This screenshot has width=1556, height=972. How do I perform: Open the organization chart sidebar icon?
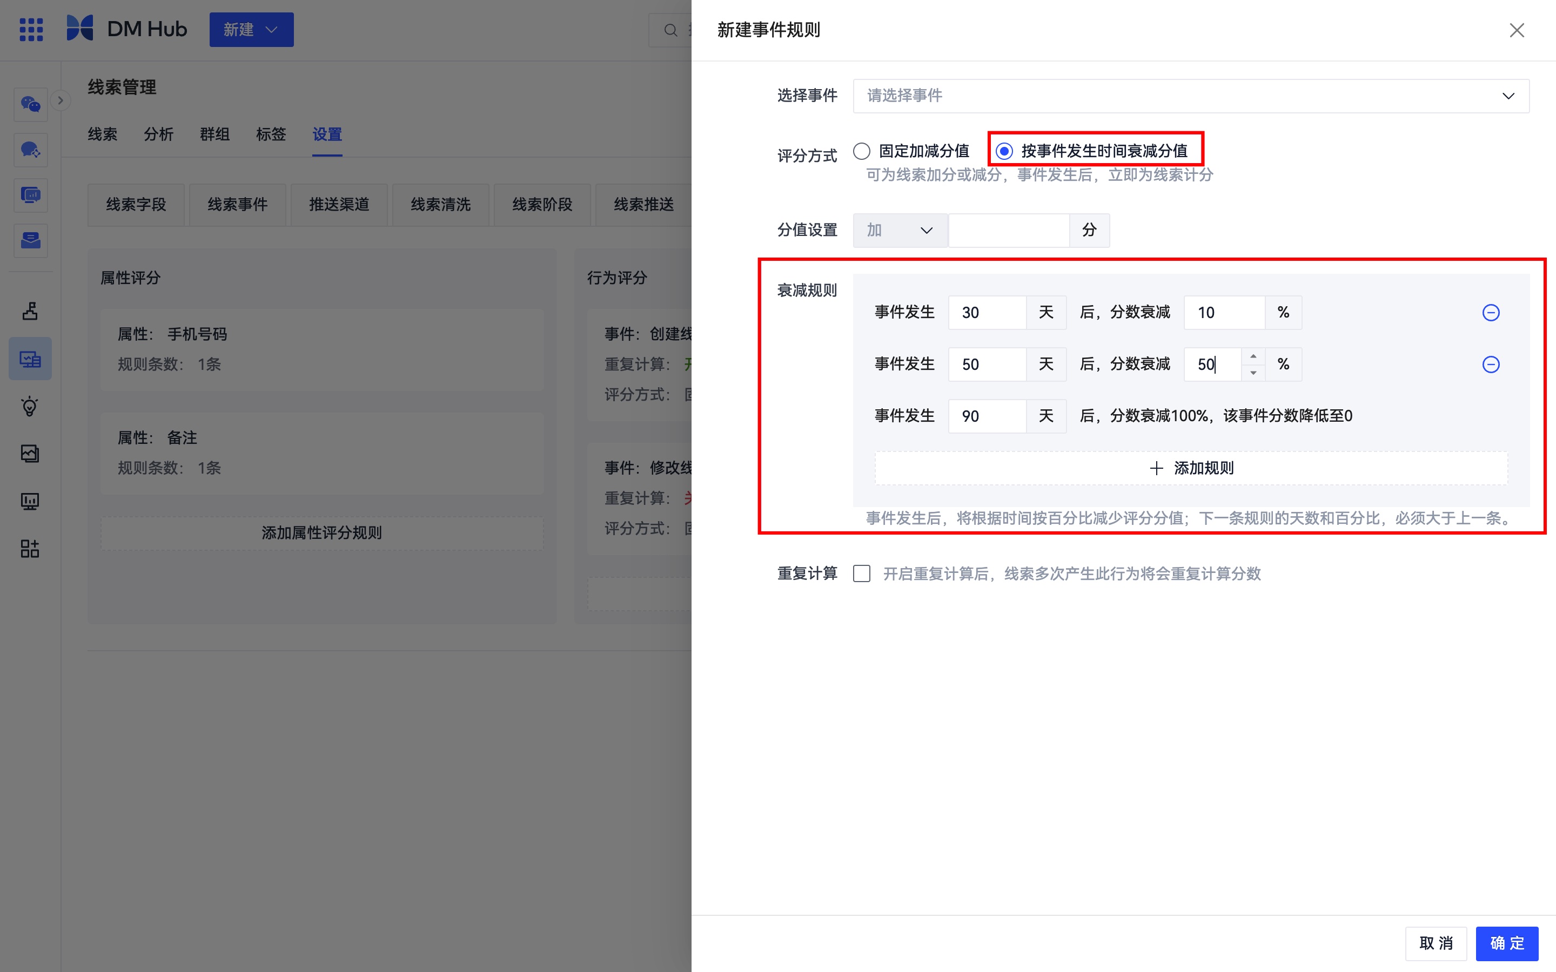(x=30, y=311)
